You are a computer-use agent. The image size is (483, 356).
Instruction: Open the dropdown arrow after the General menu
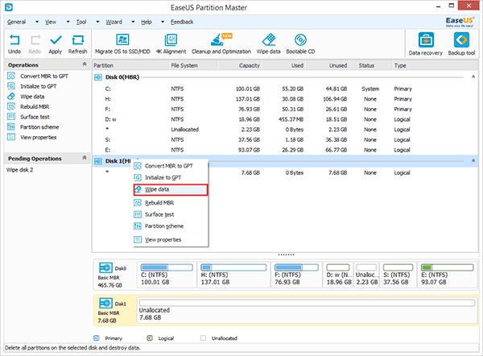37,22
